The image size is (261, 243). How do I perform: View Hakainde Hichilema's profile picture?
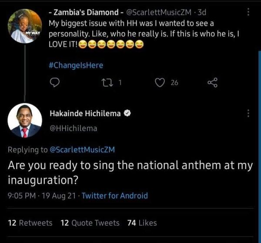pos(25,121)
